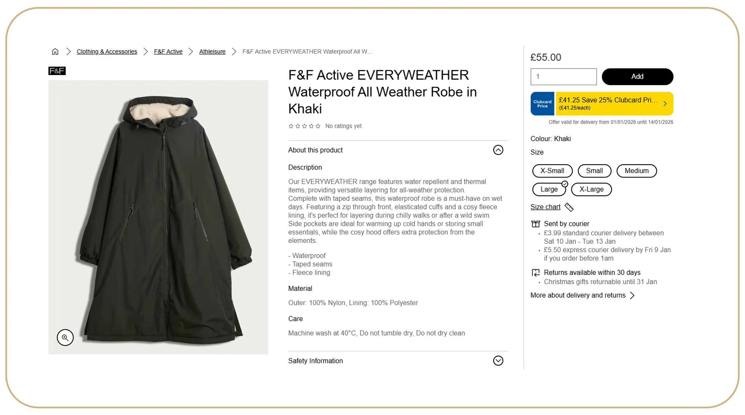Viewport: 745px width, 415px height.
Task: Click the magnifier zoom icon on product image
Action: point(65,337)
